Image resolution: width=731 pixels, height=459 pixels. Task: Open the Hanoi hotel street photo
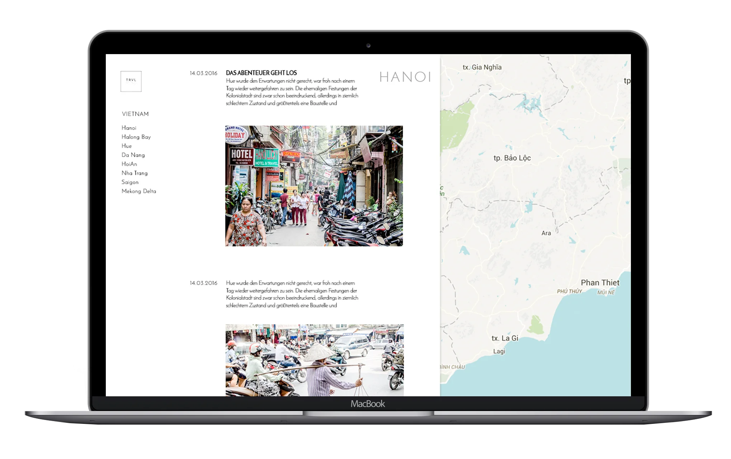point(314,186)
